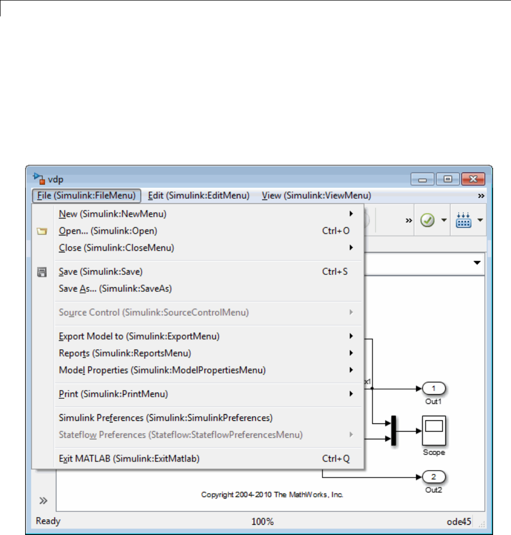
Task: Select the Out2 output port block
Action: click(x=434, y=477)
